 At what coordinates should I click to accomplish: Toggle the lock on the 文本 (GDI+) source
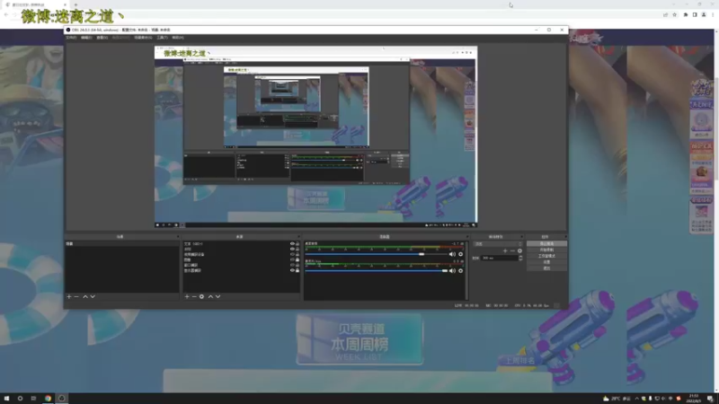(x=297, y=243)
